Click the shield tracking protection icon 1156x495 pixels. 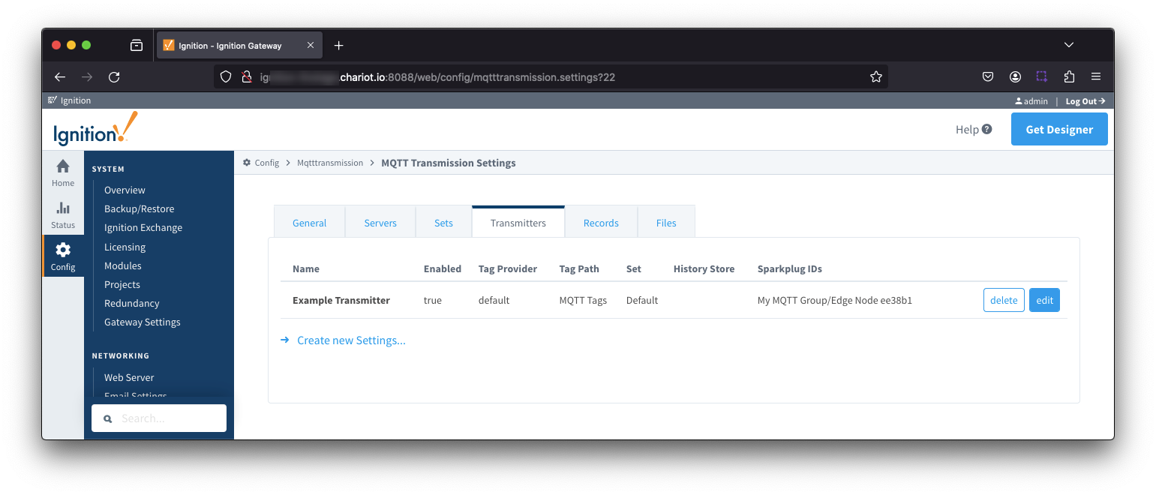pos(226,76)
